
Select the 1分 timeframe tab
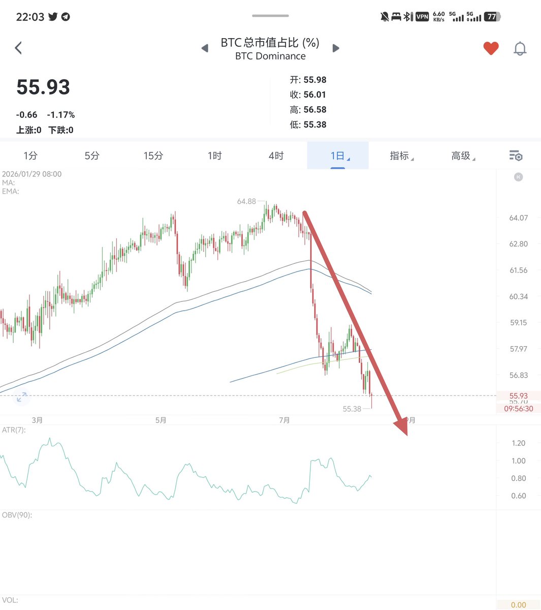click(30, 156)
